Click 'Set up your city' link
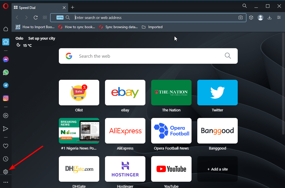Image resolution: width=285 pixels, height=188 pixels. (42, 38)
